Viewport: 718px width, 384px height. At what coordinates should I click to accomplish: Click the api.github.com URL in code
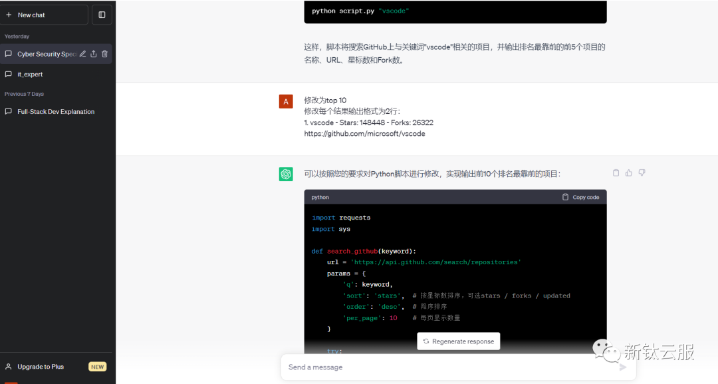coord(435,262)
